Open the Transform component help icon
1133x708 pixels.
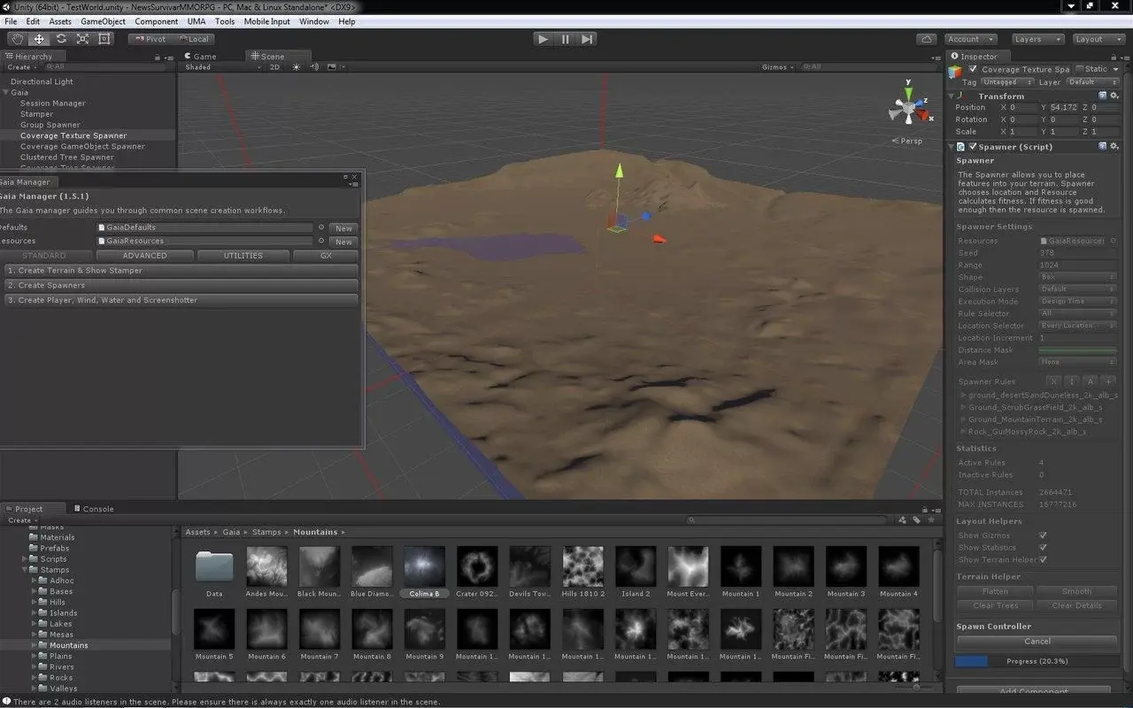pos(1103,96)
